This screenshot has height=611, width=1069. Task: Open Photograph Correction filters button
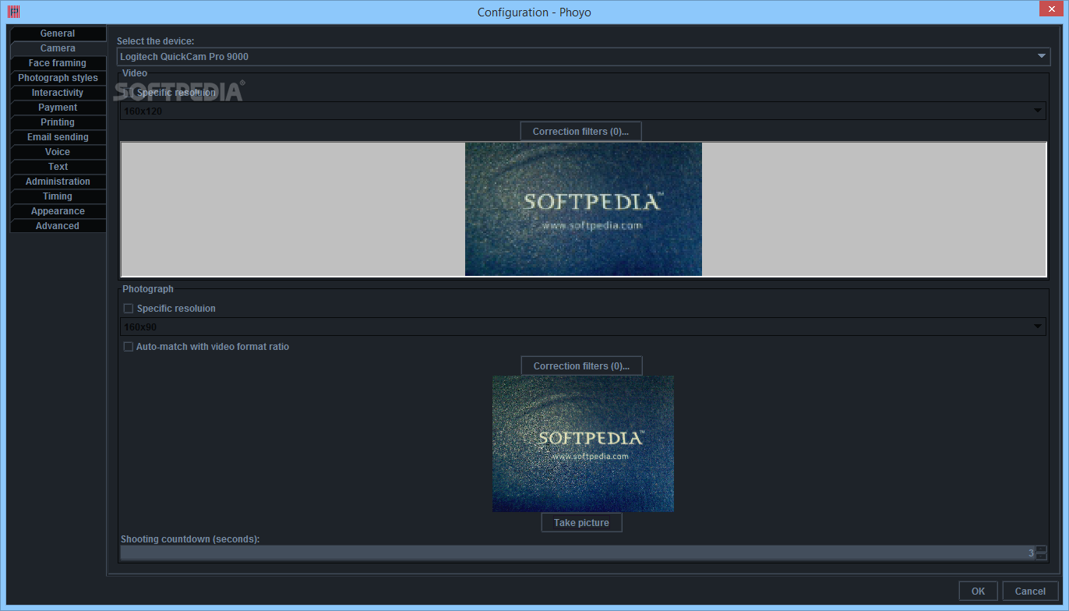(581, 366)
